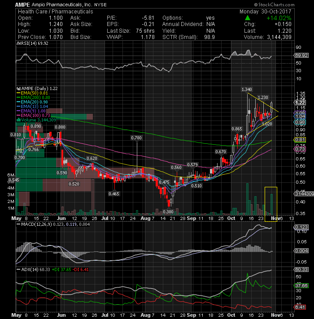Viewport: 314px width, 319px height.
Task: Click the 0.590 price annotation
Action: [x=62, y=172]
